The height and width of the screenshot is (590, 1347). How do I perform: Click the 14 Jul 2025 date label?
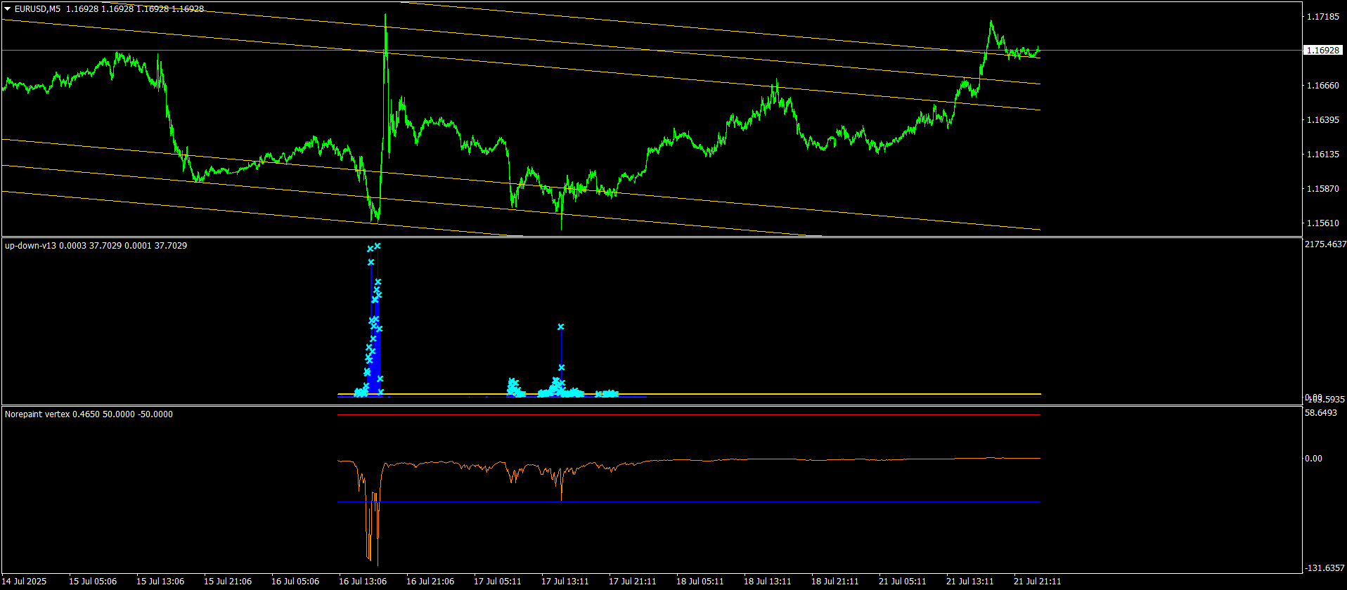coord(25,582)
